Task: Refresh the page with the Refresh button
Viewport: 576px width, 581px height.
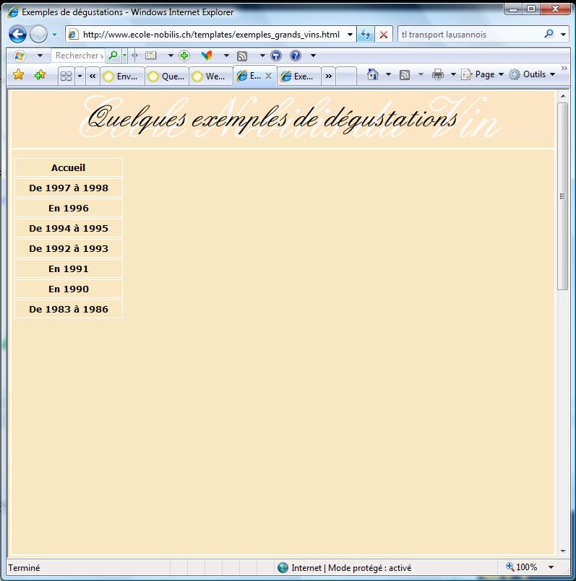Action: pos(366,35)
